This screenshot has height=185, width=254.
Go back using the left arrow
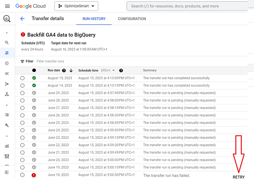[x=22, y=19]
